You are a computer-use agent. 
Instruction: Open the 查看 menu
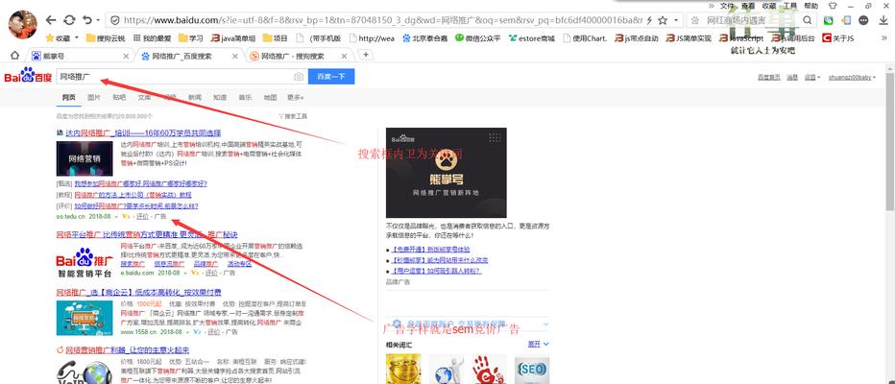748,6
